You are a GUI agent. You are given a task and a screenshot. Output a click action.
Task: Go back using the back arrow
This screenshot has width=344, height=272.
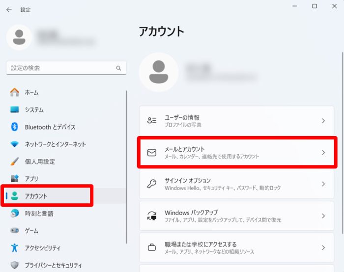(x=9, y=9)
